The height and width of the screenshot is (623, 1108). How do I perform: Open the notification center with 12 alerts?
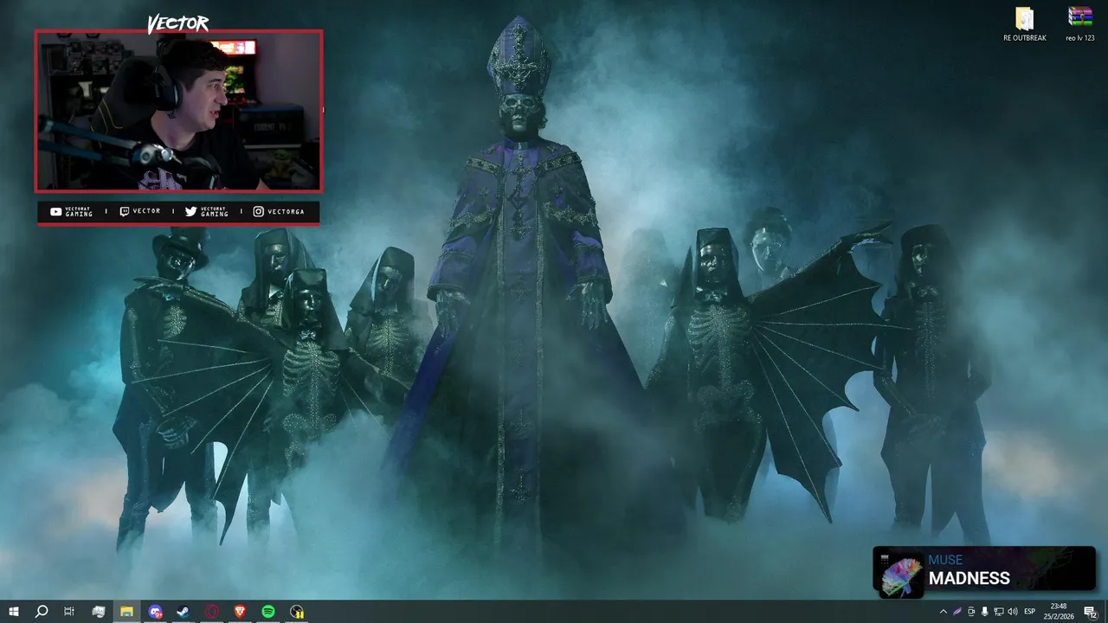(1091, 612)
